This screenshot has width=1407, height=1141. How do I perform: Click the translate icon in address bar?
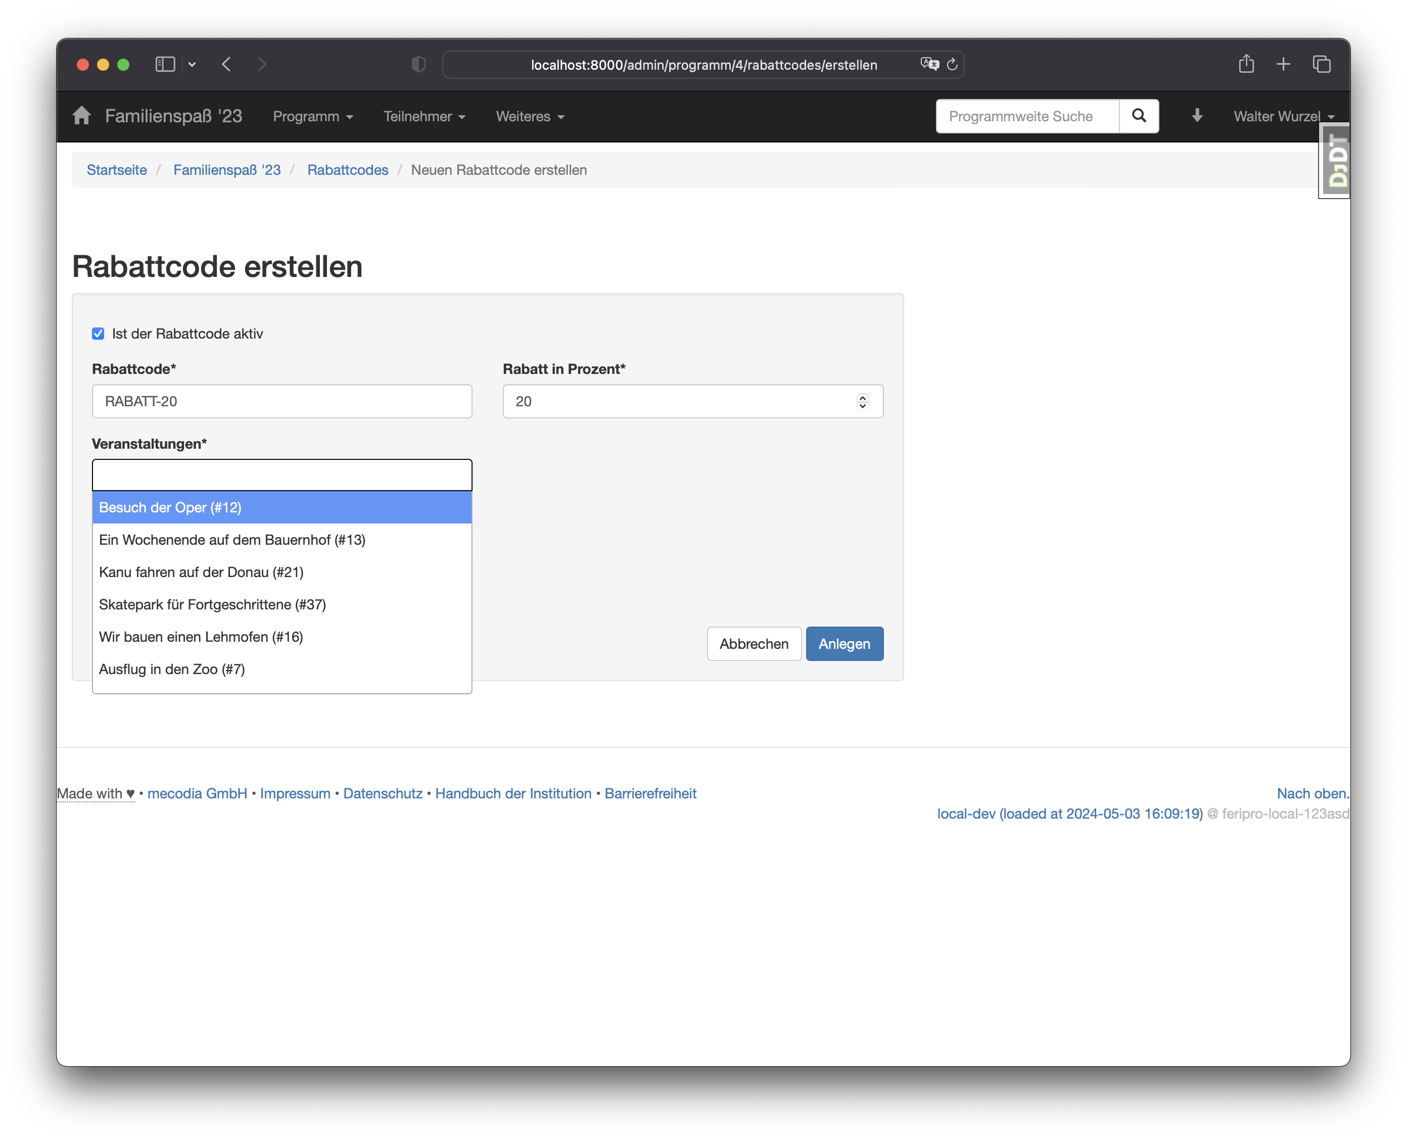coord(929,64)
